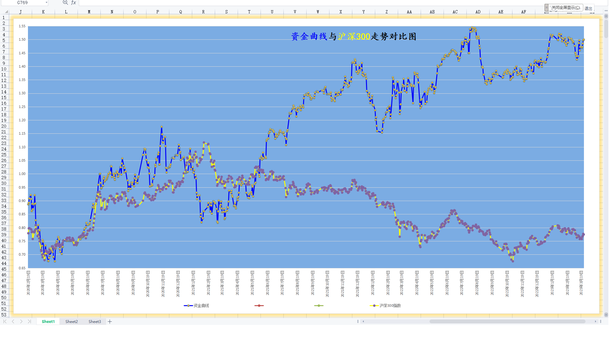Image resolution: width=610 pixels, height=343 pixels.
Task: Click the horizontal scrollbar thumb
Action: coord(507,321)
